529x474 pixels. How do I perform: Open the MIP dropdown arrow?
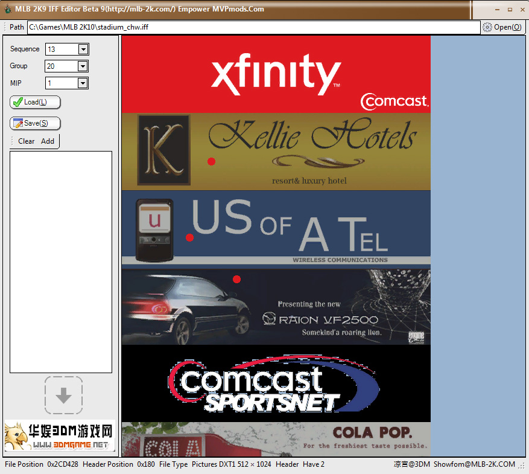(x=83, y=83)
